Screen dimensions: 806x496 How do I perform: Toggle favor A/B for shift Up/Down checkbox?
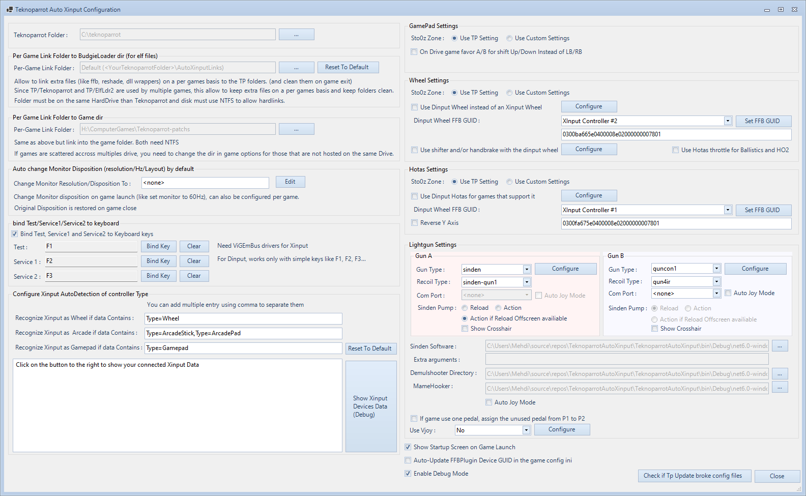tap(414, 52)
